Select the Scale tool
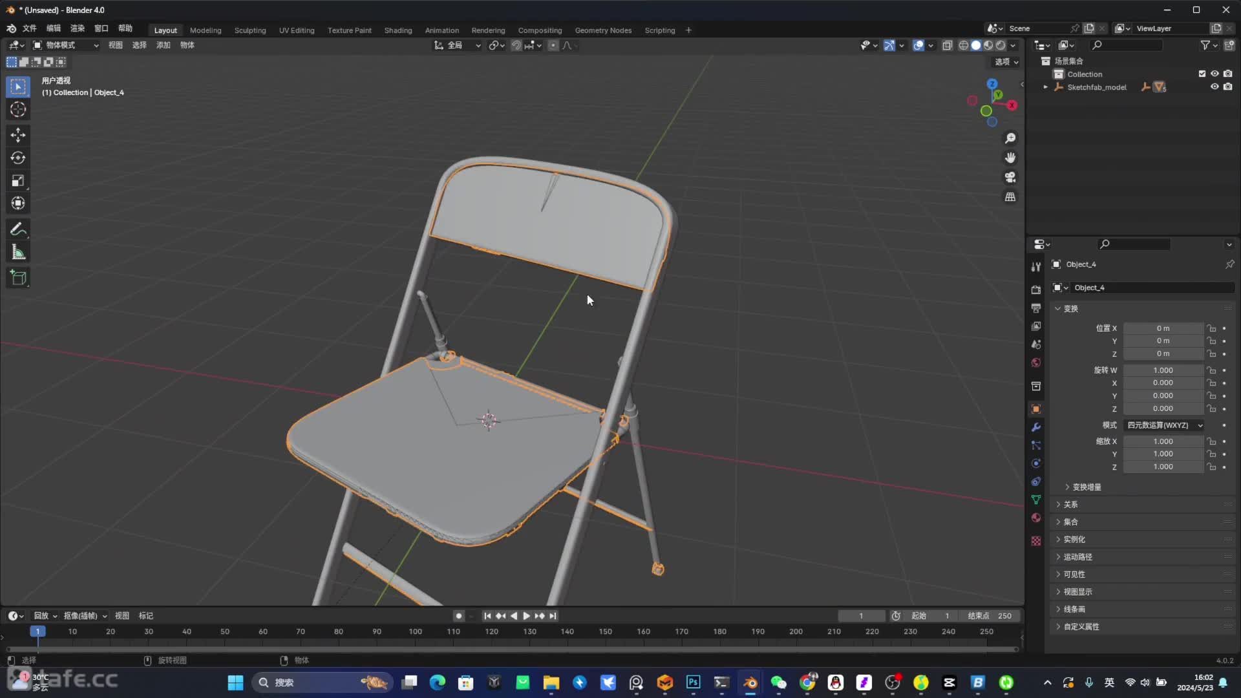 [x=18, y=181]
